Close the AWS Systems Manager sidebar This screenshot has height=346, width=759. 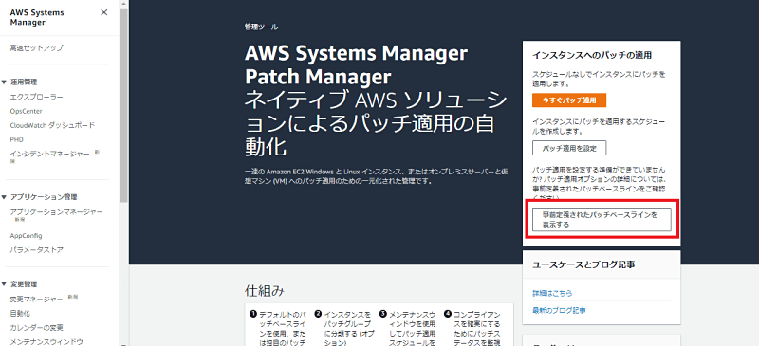click(104, 12)
